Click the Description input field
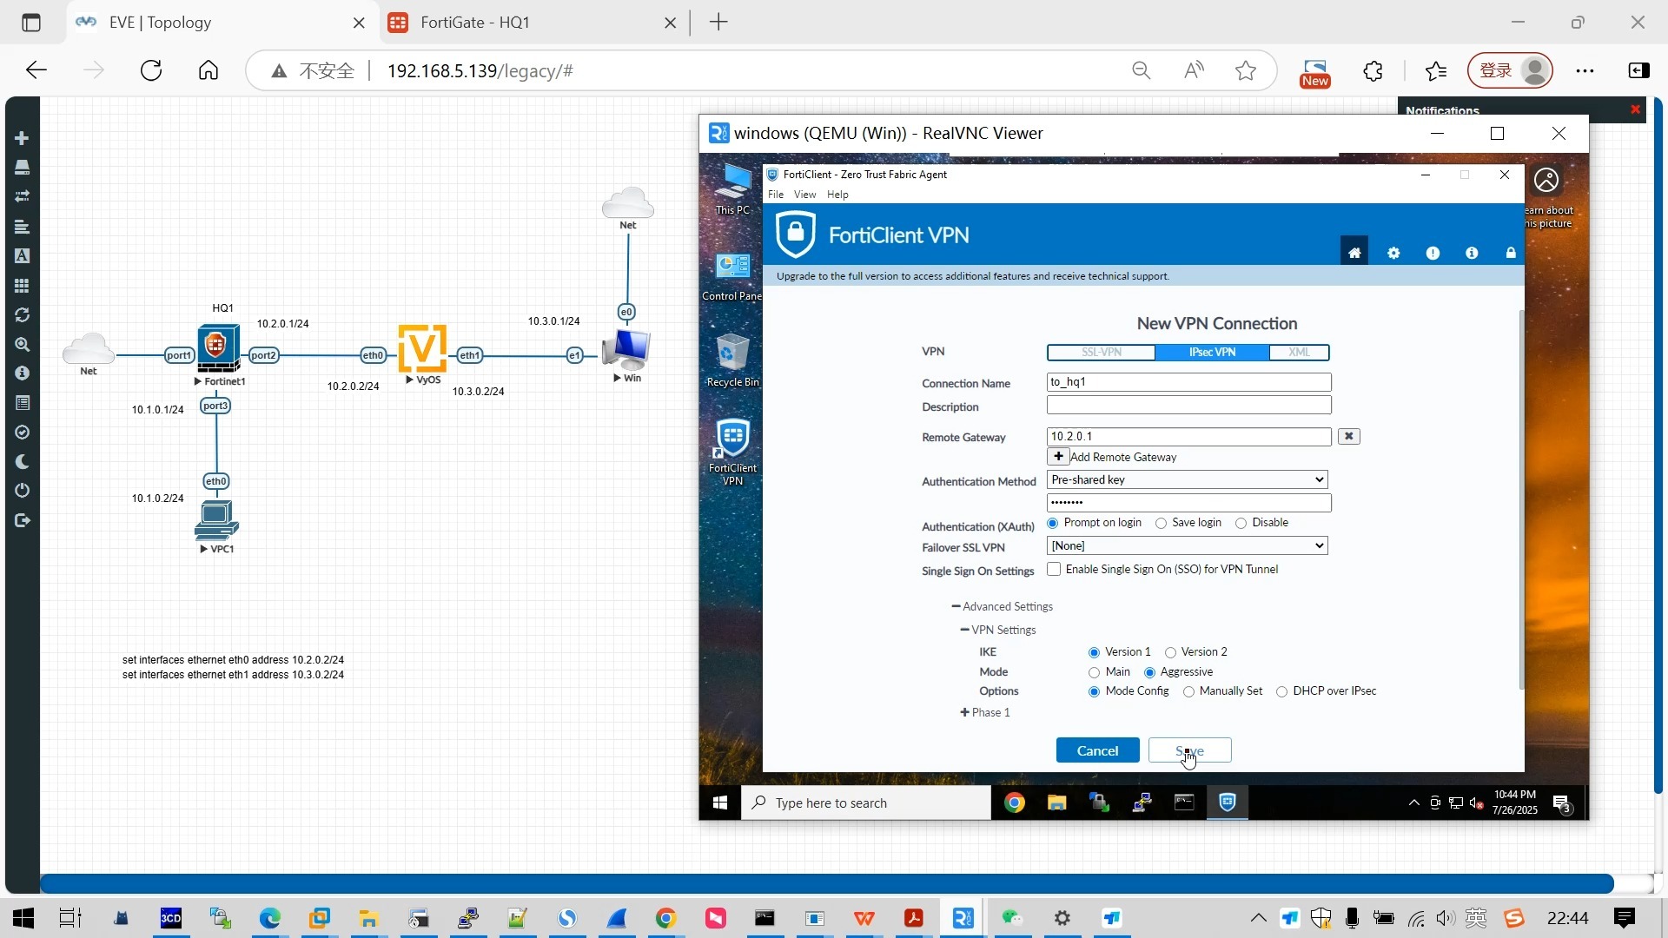The width and height of the screenshot is (1668, 938). point(1188,406)
